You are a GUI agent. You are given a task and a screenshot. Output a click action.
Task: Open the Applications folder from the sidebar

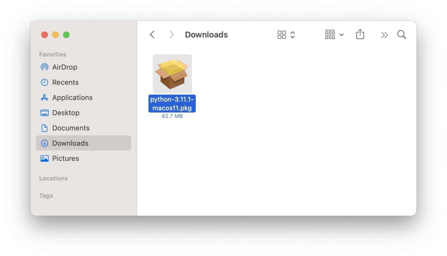(72, 97)
